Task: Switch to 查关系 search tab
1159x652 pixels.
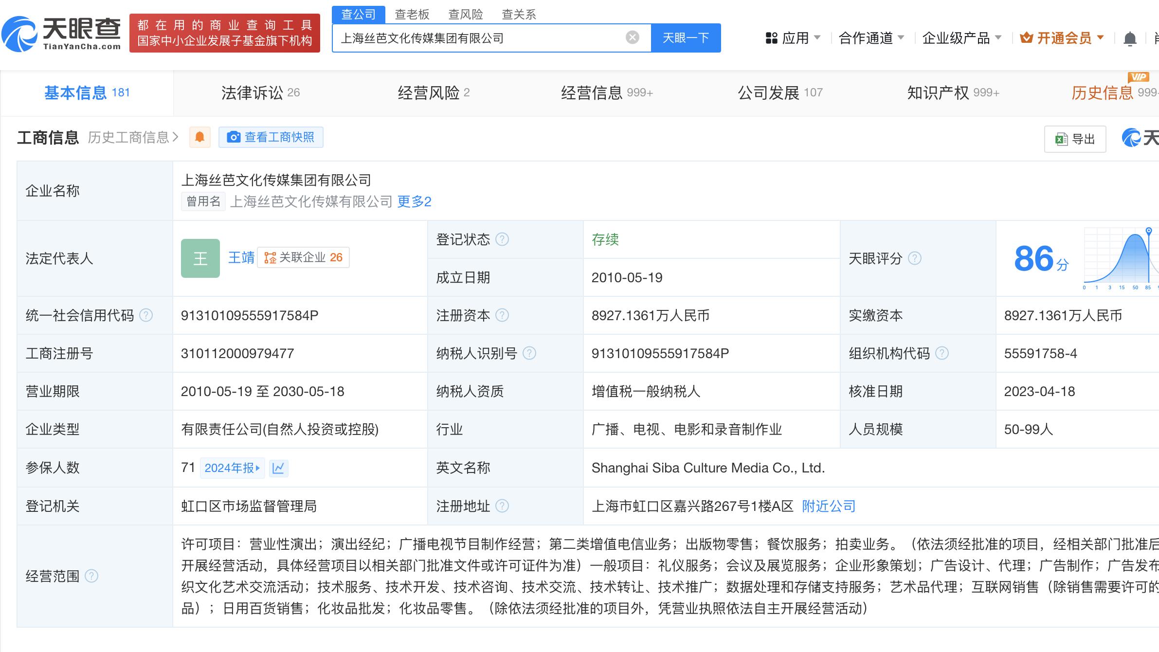Action: click(x=519, y=15)
